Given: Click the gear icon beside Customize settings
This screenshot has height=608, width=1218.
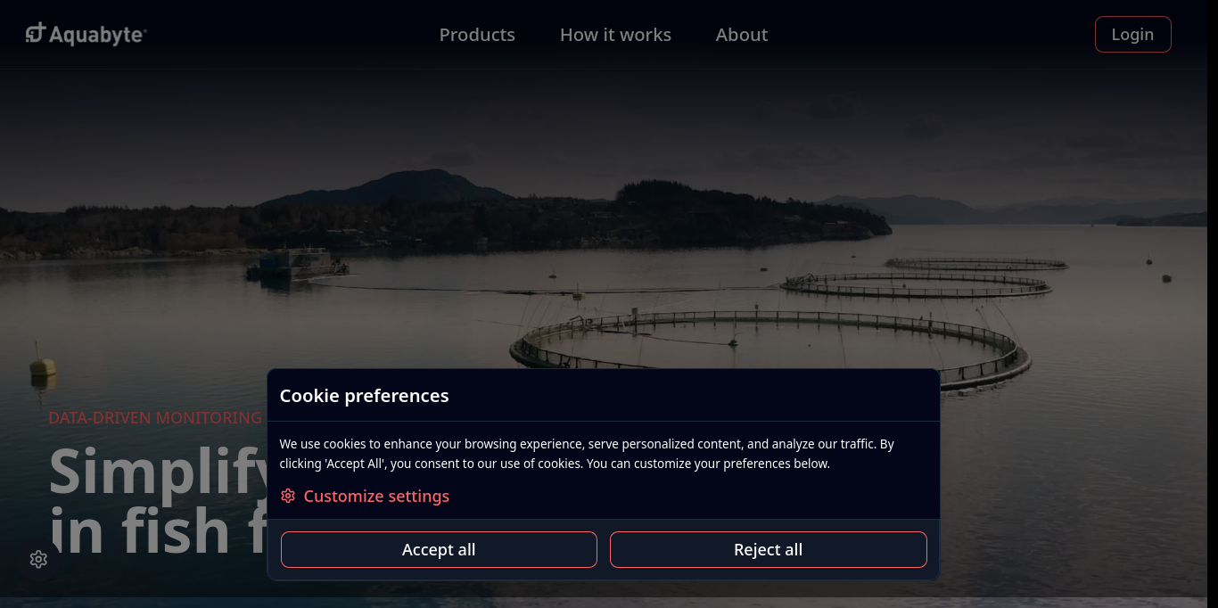Looking at the screenshot, I should pyautogui.click(x=287, y=496).
